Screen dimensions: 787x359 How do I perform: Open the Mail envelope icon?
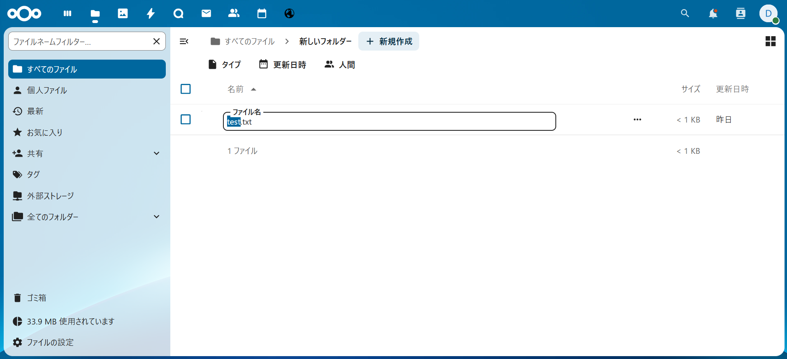tap(206, 14)
